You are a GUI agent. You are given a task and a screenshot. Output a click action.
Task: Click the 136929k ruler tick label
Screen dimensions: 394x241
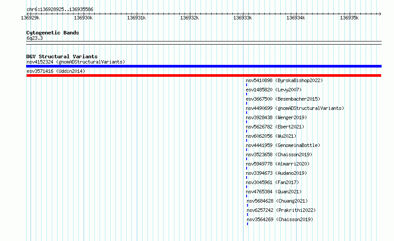click(30, 18)
